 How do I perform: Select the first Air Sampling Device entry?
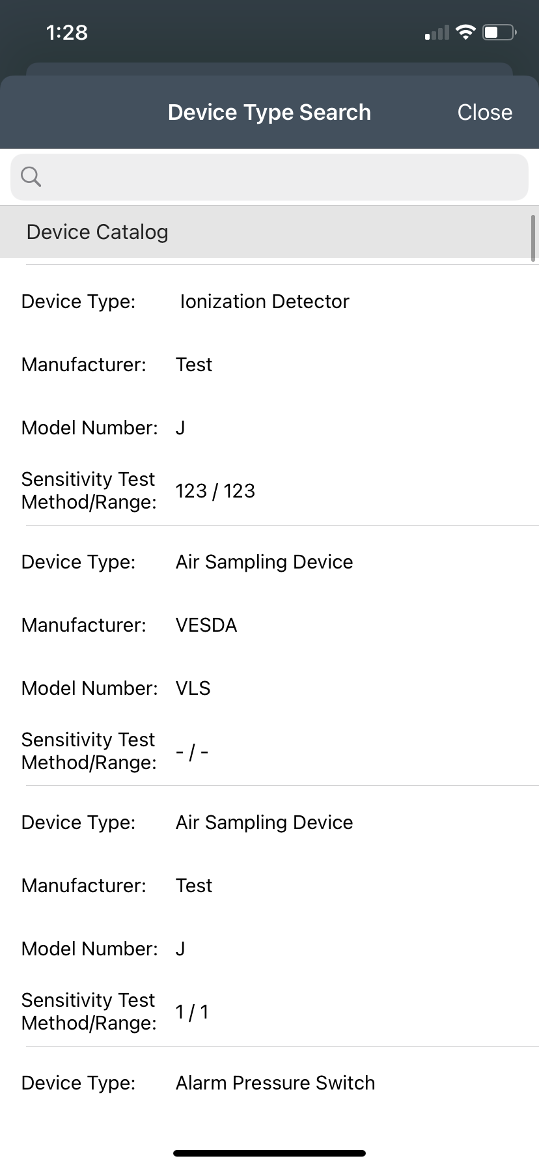pyautogui.click(x=264, y=562)
